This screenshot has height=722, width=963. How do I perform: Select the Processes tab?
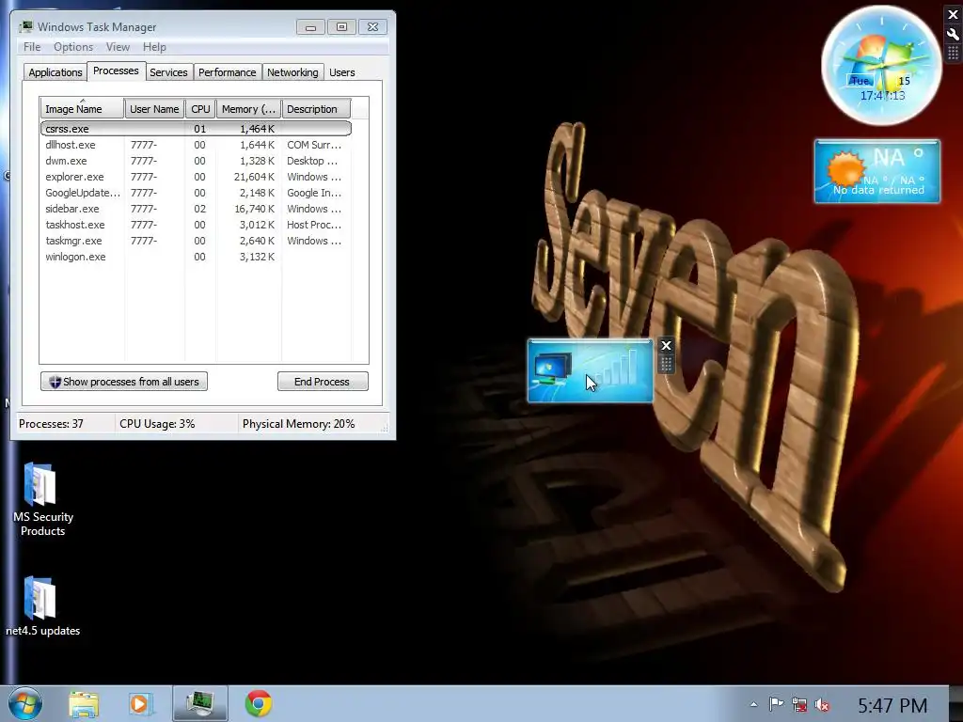[x=116, y=71]
